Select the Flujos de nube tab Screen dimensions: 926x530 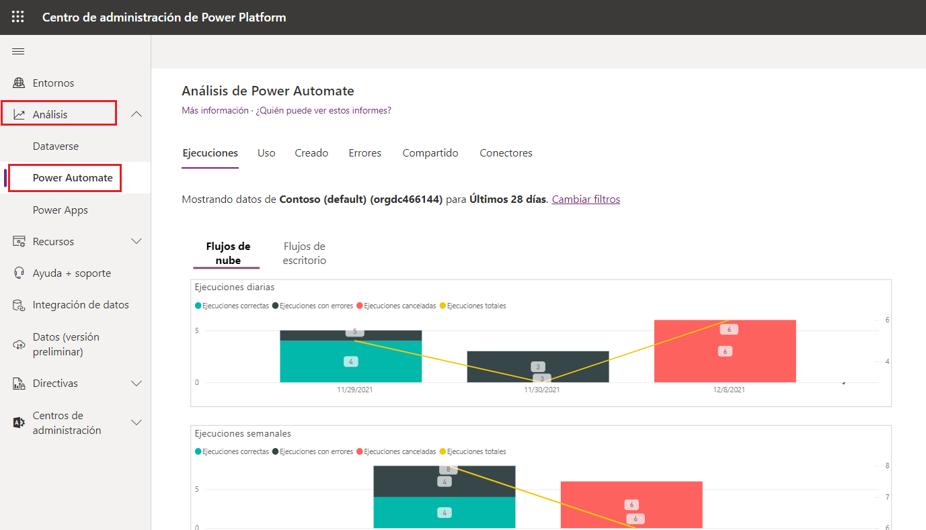point(228,254)
